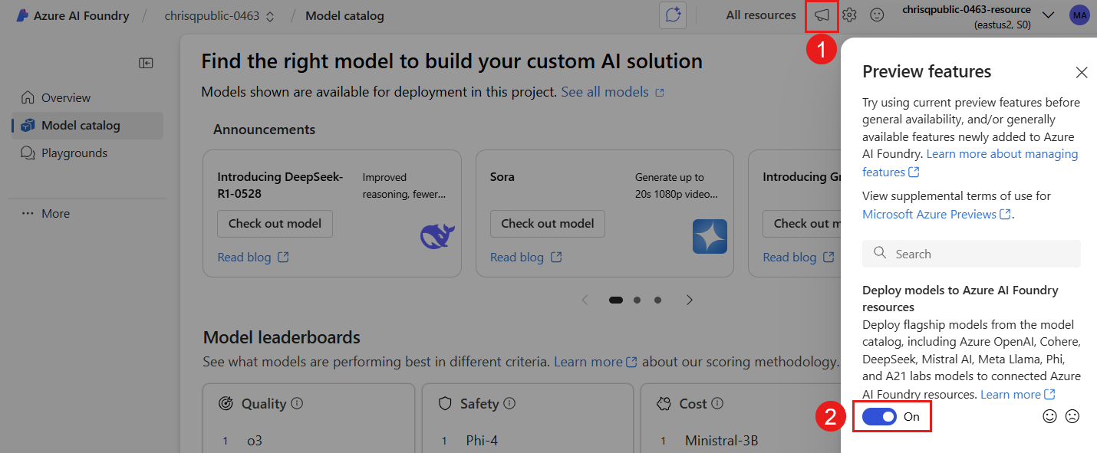
Task: Click the Azure AI Foundry logo
Action: pos(21,15)
